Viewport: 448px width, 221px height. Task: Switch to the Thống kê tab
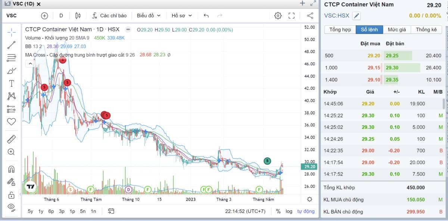(x=426, y=30)
